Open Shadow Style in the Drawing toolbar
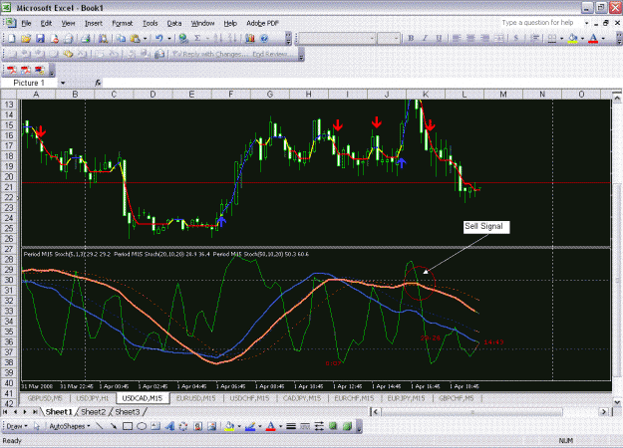 pyautogui.click(x=333, y=426)
